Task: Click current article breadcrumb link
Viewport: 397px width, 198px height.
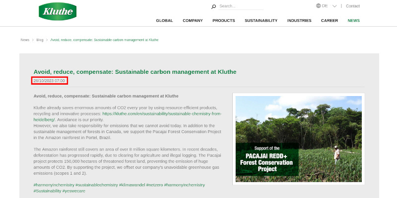Action: [x=104, y=40]
